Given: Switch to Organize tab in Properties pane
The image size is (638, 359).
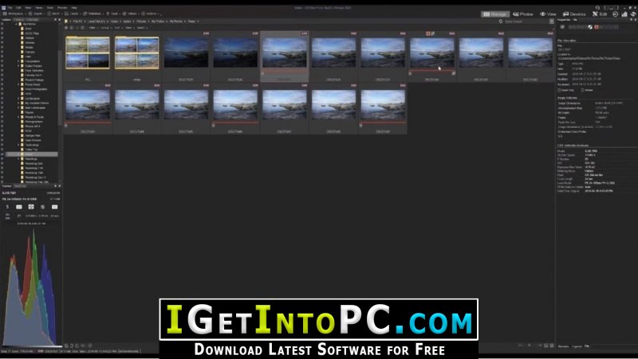Looking at the screenshot, I should coord(577,346).
